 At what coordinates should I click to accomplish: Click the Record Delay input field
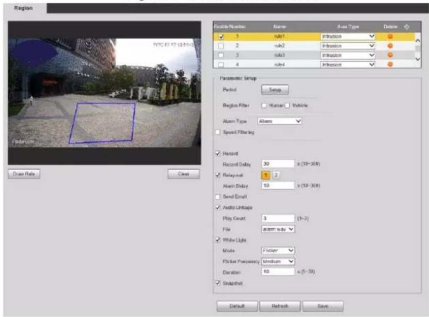(x=278, y=164)
